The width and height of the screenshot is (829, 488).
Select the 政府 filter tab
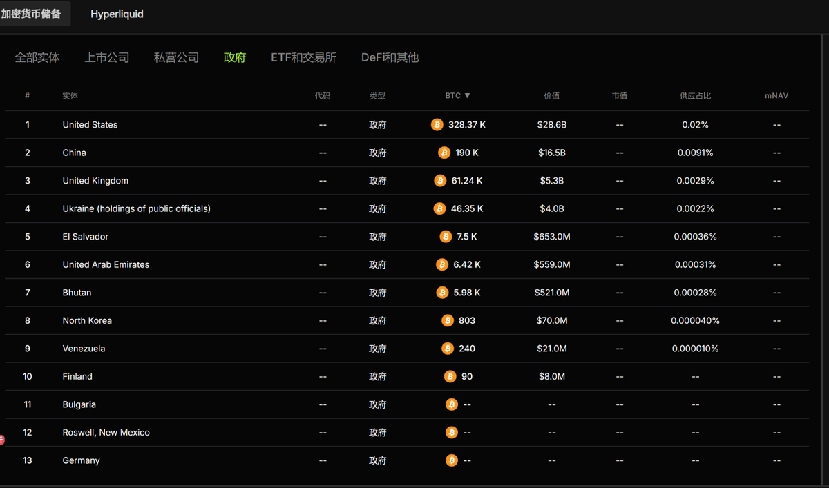point(235,57)
